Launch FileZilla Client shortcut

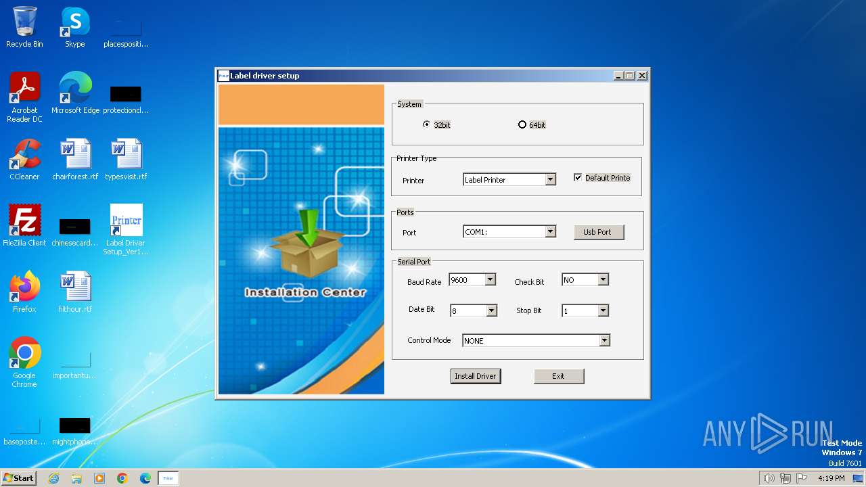[24, 225]
